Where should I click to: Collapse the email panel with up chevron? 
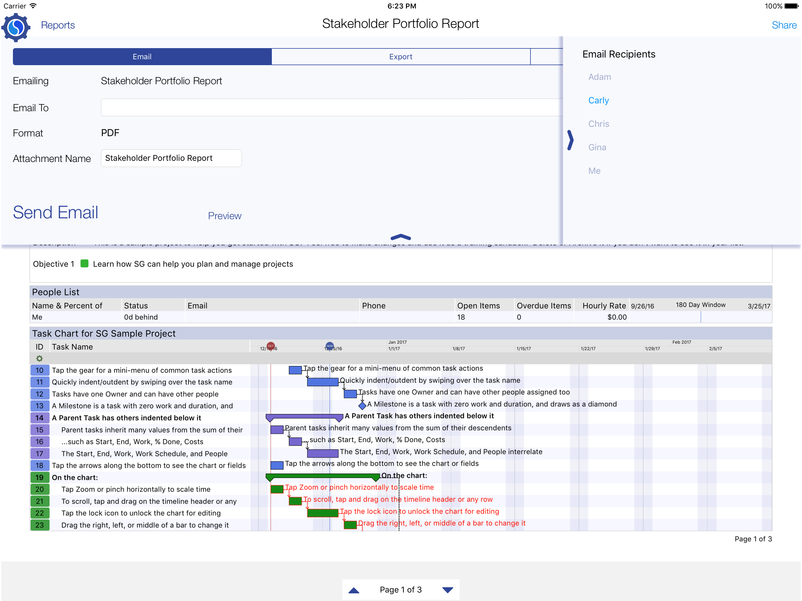401,237
